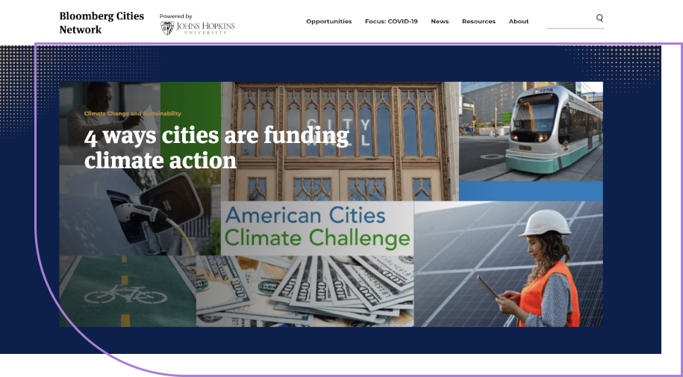Click the pile of dollar bills image
This screenshot has height=377, width=683.
(x=306, y=291)
